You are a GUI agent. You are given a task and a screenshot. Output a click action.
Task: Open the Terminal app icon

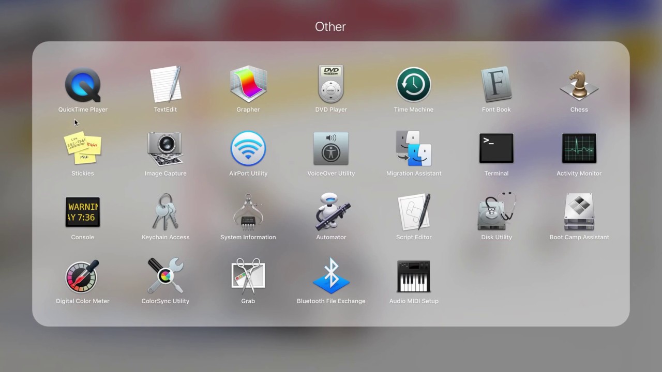[496, 148]
